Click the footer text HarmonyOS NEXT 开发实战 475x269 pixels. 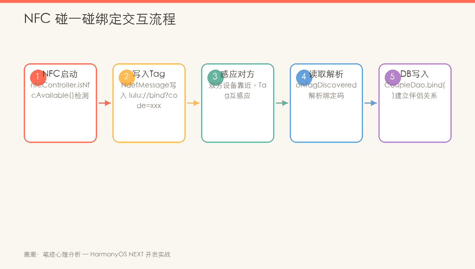[x=130, y=254]
